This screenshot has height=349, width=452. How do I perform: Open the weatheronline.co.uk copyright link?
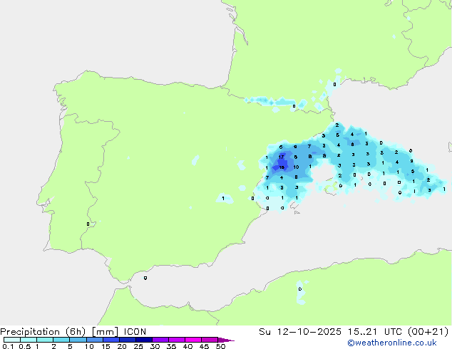point(392,343)
